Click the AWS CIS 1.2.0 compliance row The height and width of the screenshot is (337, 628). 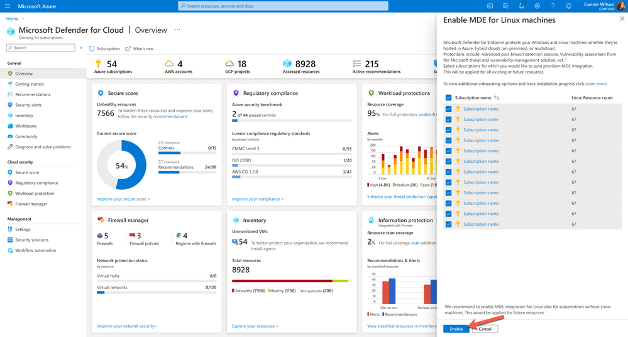(x=292, y=173)
